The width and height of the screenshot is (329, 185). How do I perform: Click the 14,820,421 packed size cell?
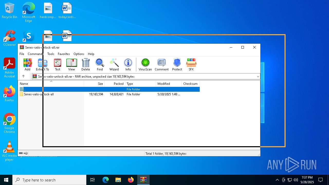(x=117, y=94)
